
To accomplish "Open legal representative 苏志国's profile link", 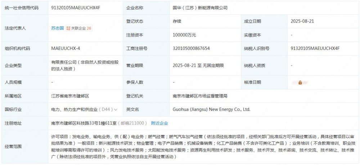I will click(57, 28).
